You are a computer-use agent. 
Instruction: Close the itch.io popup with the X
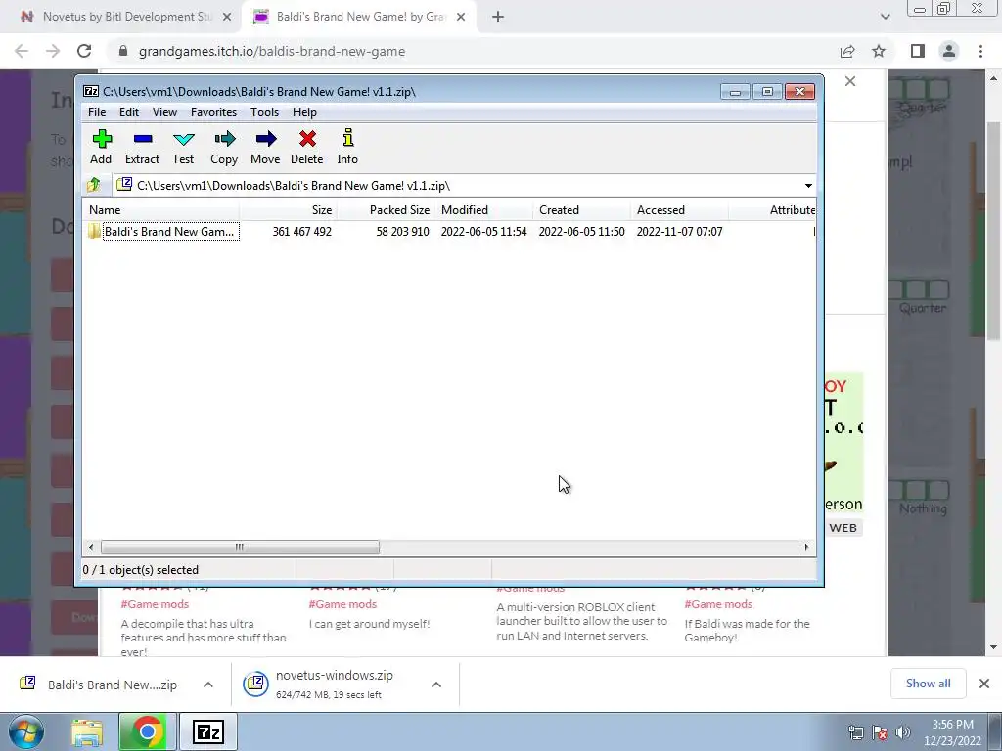pyautogui.click(x=850, y=81)
